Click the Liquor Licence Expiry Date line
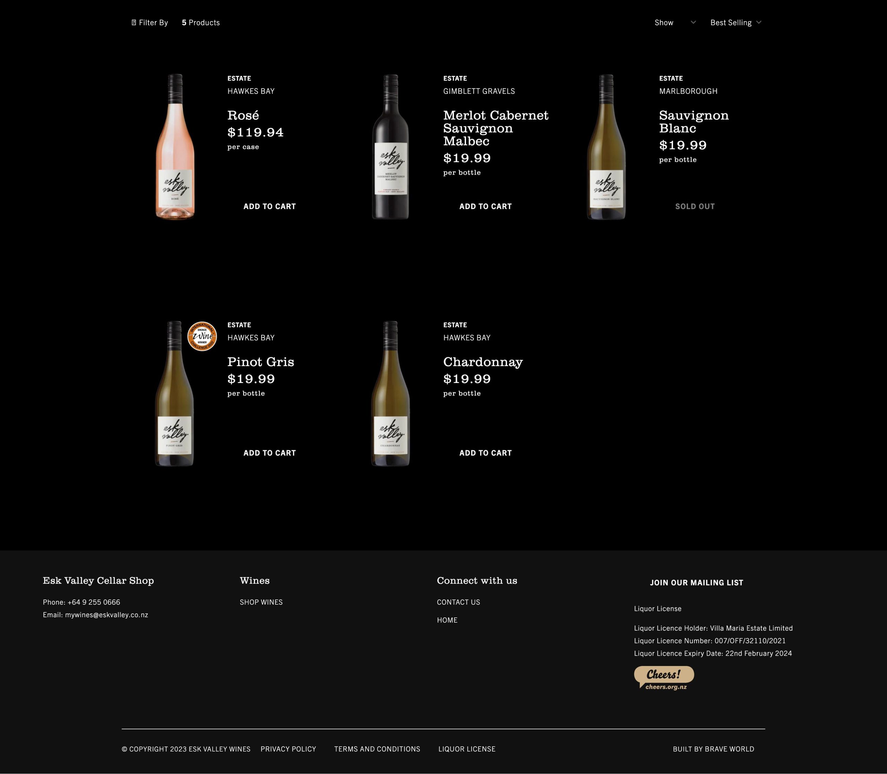The height and width of the screenshot is (774, 887). click(713, 653)
